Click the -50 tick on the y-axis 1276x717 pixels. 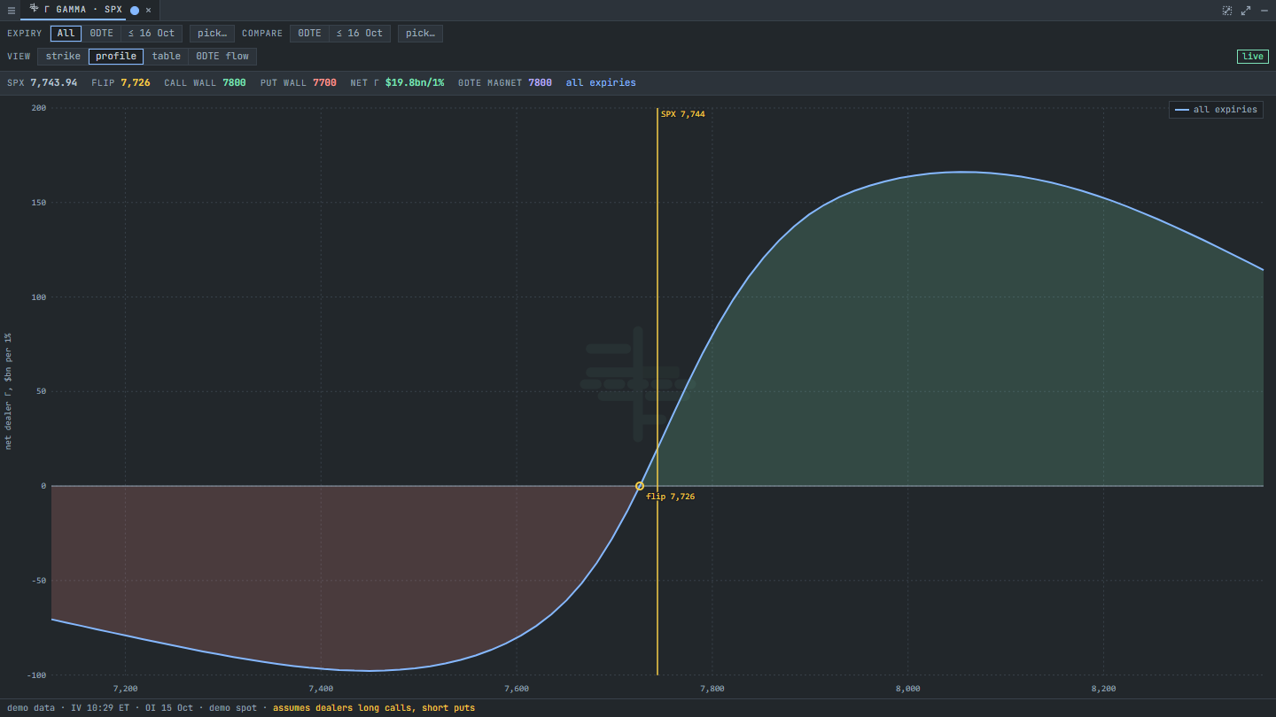click(x=38, y=581)
